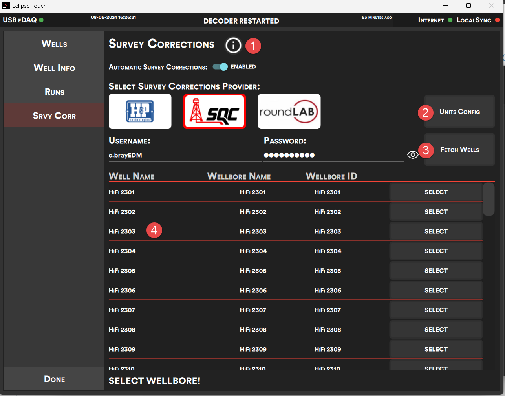Screen dimensions: 505x396
Task: Select wellbore HiFi 2302
Action: point(436,212)
